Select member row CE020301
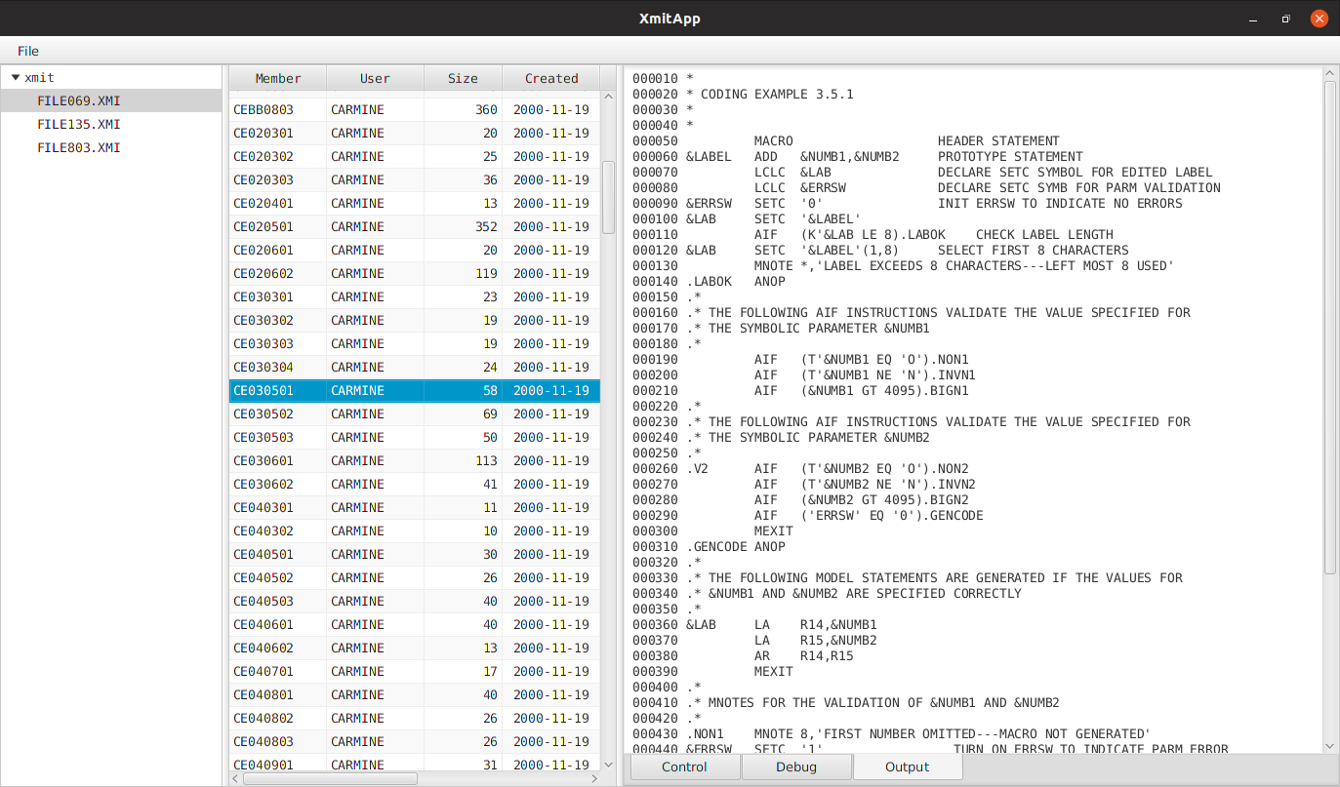The height and width of the screenshot is (787, 1340). (415, 133)
